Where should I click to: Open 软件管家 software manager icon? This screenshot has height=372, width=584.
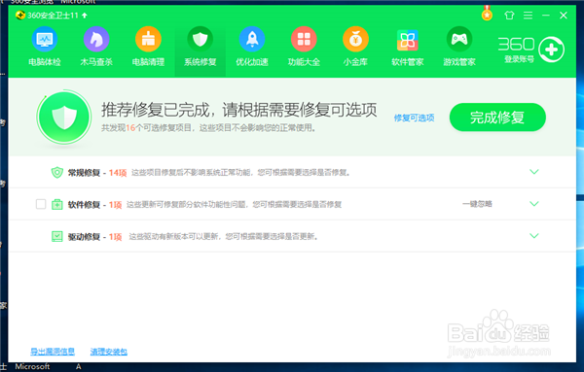pos(408,40)
